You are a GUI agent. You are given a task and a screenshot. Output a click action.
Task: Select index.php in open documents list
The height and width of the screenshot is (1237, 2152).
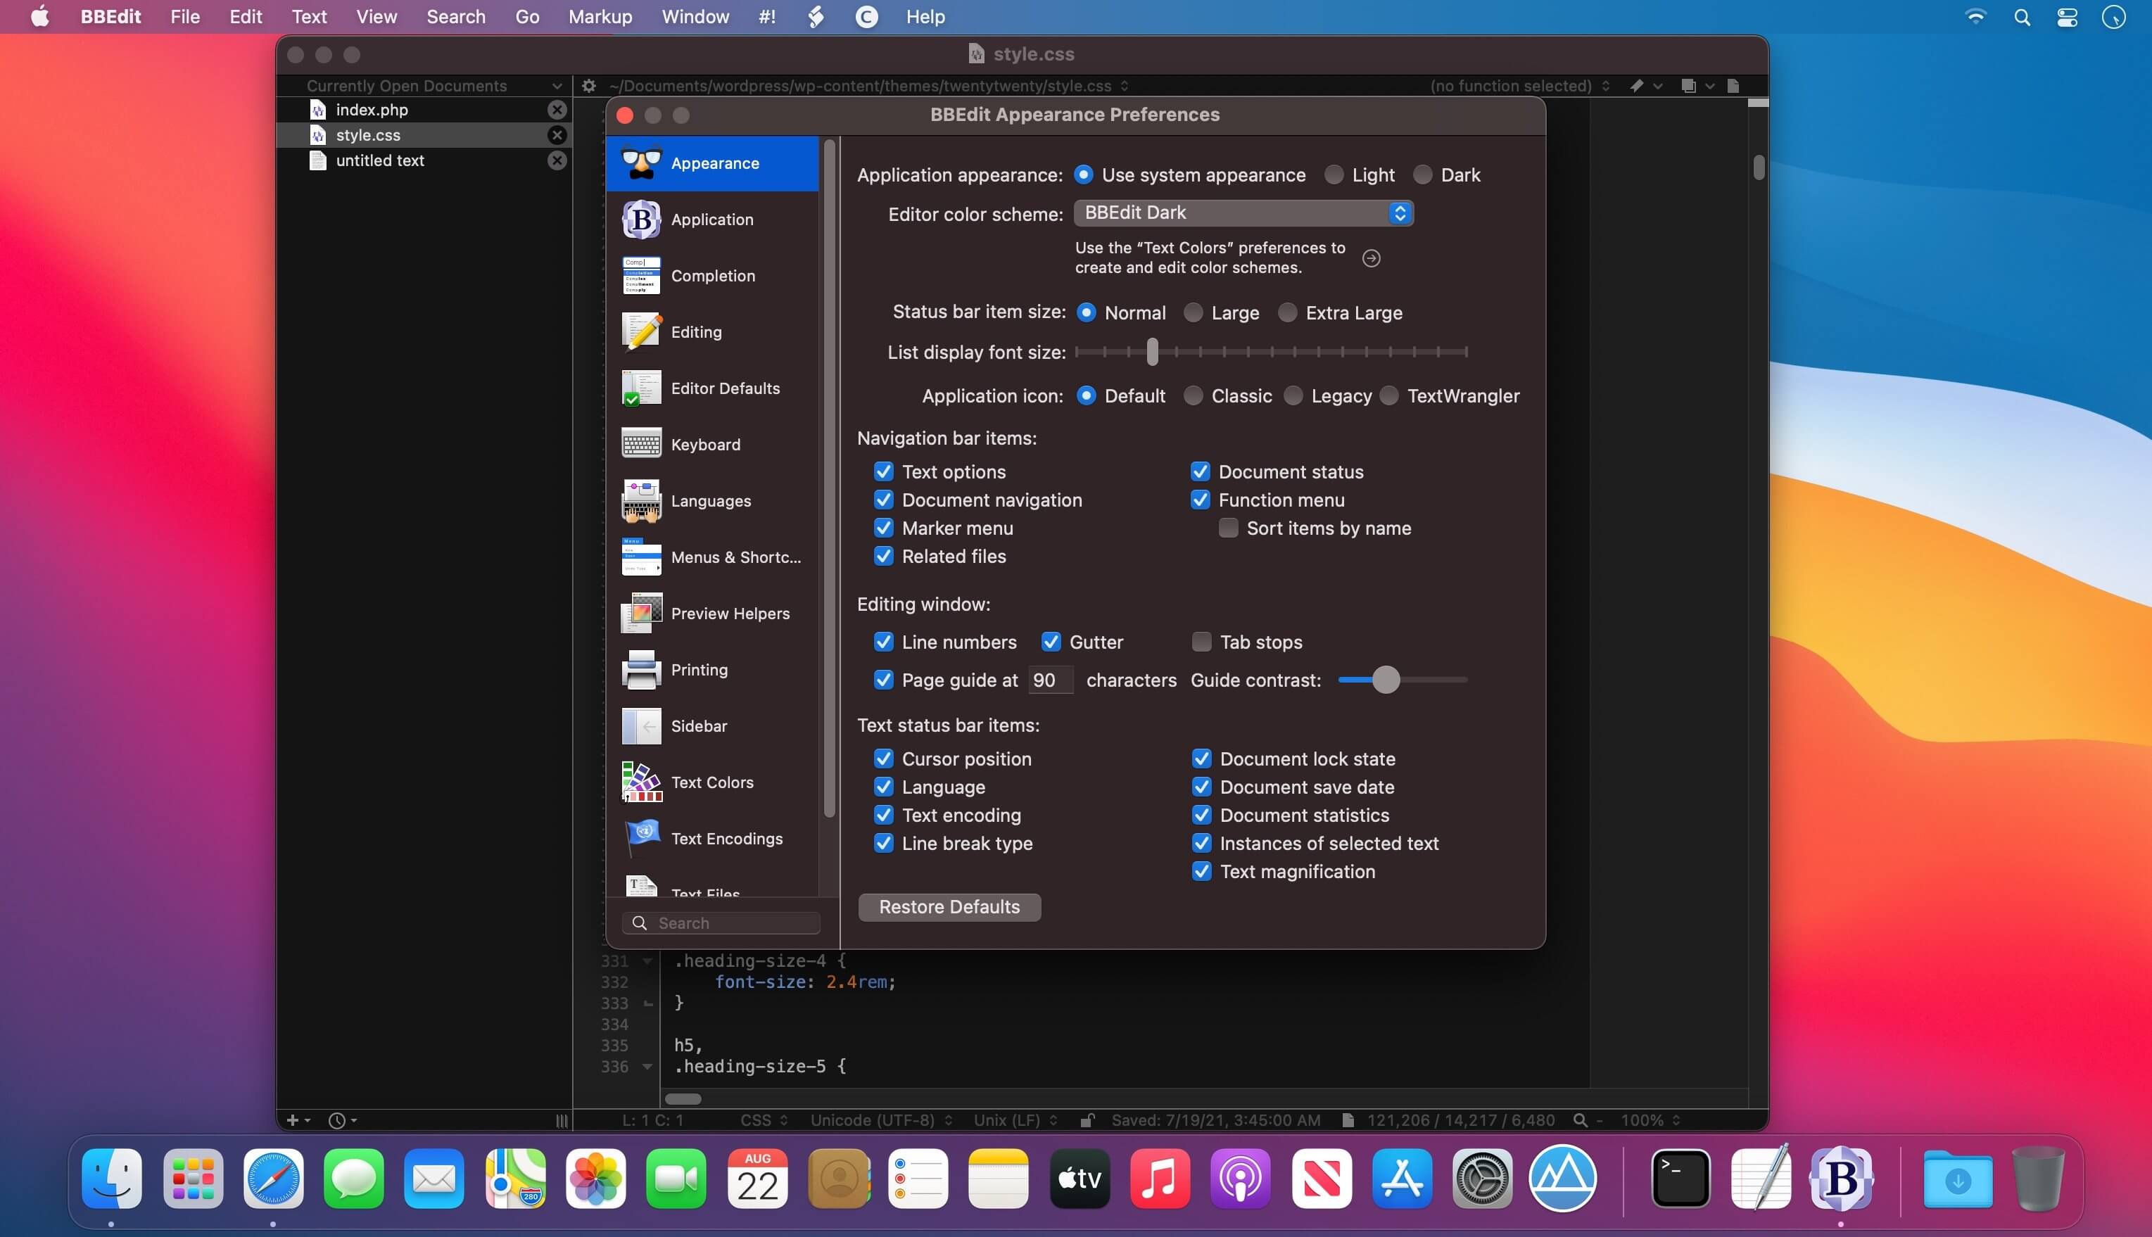coord(423,110)
